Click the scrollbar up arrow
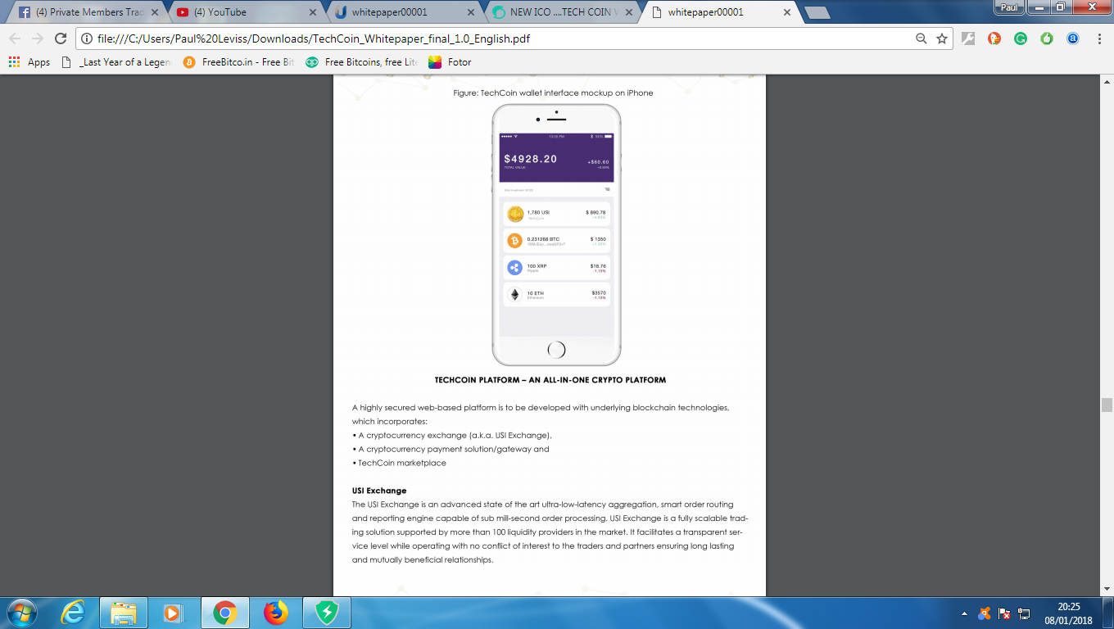 1107,83
